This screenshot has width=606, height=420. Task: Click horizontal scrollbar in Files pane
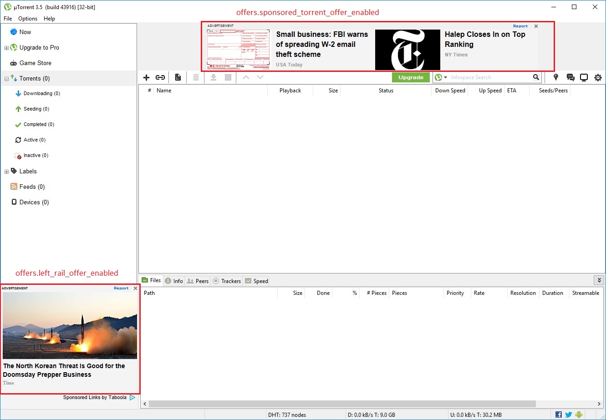[x=342, y=404]
